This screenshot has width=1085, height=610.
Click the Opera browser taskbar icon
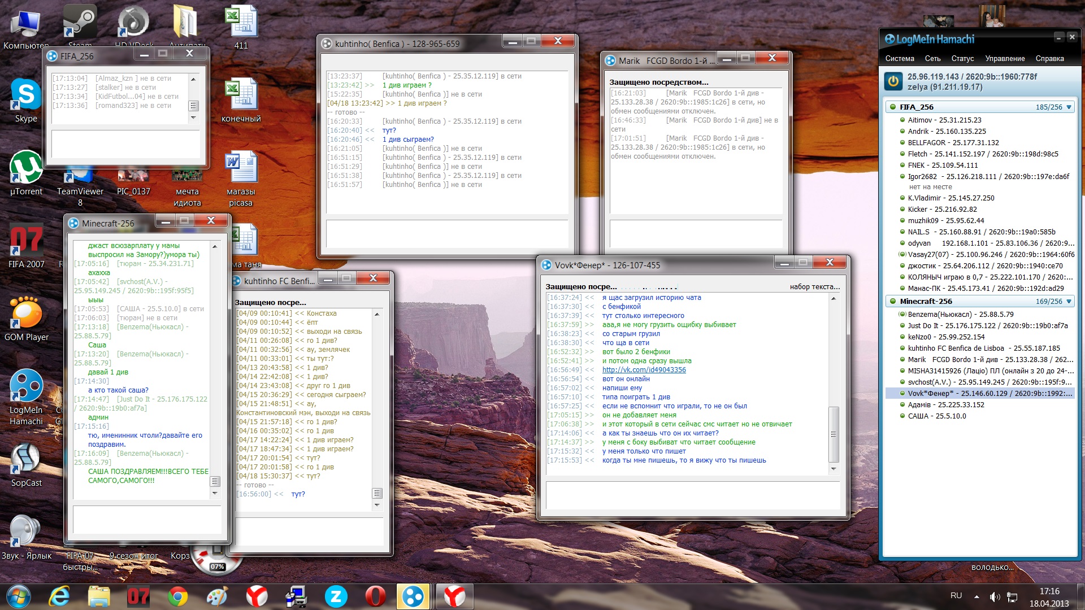tap(375, 596)
